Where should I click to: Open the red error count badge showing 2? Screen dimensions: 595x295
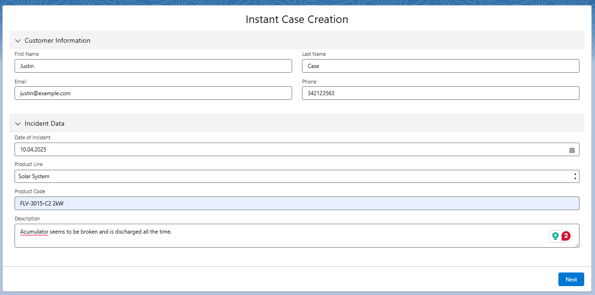pyautogui.click(x=565, y=236)
